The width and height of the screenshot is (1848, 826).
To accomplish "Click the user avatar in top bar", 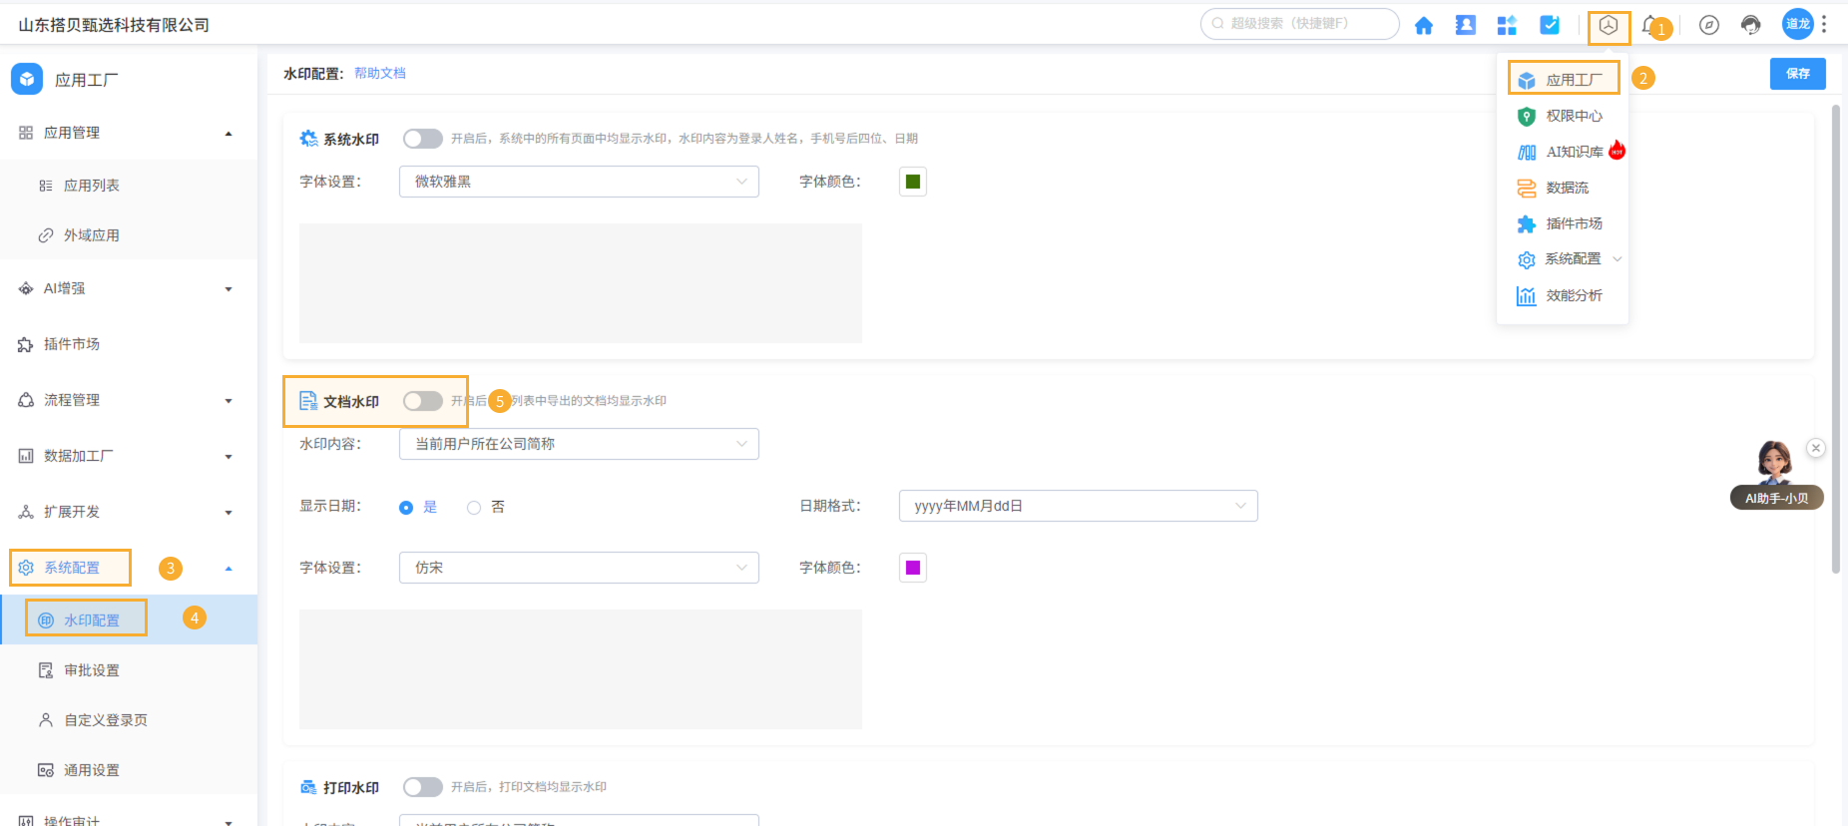I will coord(1798,24).
